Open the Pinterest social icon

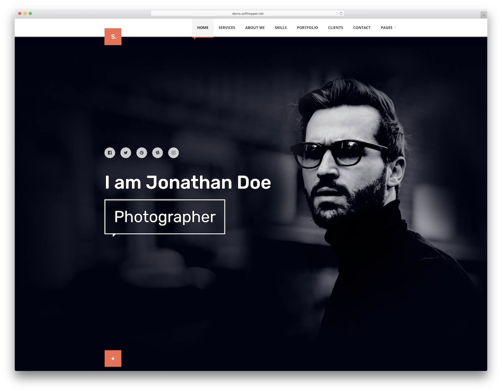(141, 153)
